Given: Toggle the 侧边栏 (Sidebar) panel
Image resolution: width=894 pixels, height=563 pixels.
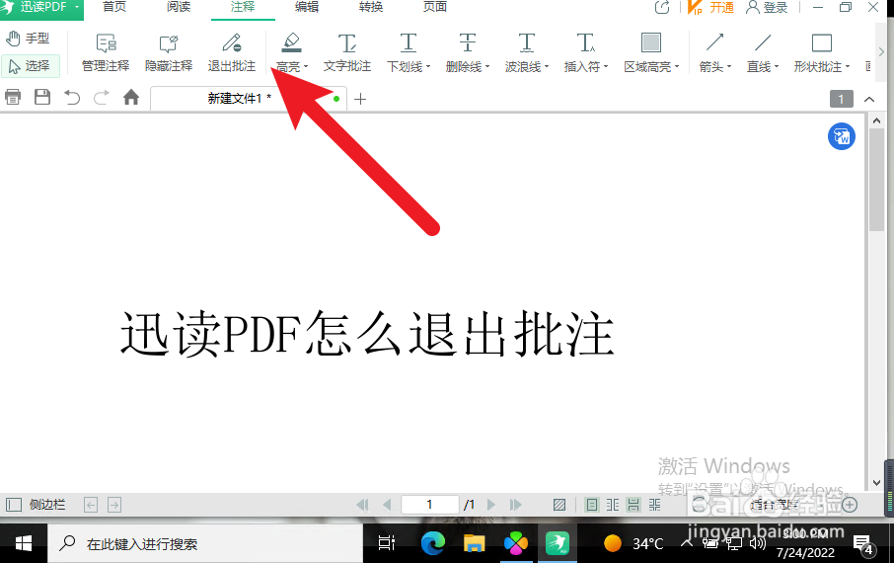Looking at the screenshot, I should [36, 505].
